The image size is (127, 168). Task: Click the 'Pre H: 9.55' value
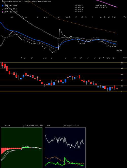pos(79,7)
